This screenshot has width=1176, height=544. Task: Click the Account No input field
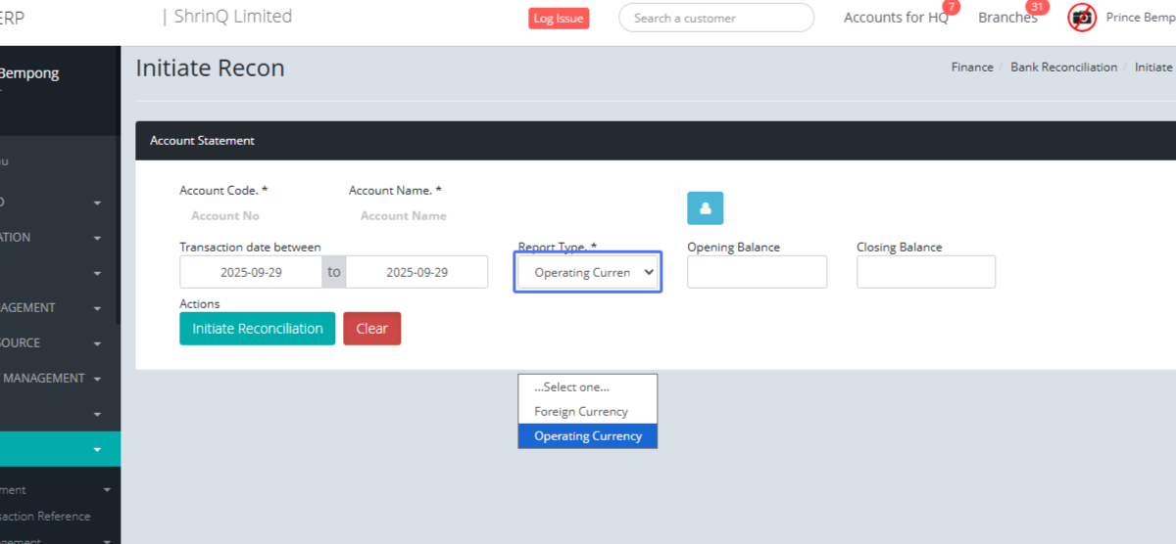tap(225, 216)
